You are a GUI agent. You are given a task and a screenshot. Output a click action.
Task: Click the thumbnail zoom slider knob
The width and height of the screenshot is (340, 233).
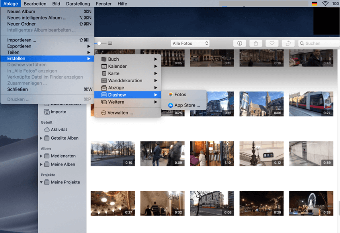[99, 43]
